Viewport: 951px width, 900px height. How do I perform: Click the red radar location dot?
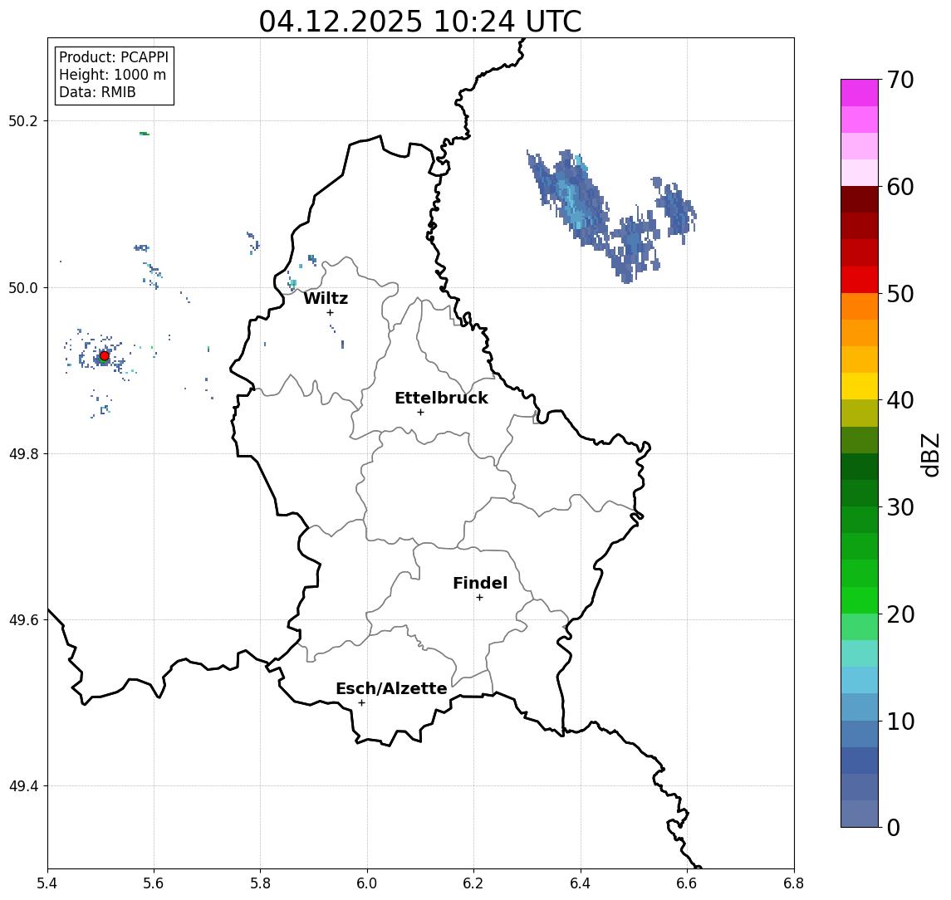105,356
